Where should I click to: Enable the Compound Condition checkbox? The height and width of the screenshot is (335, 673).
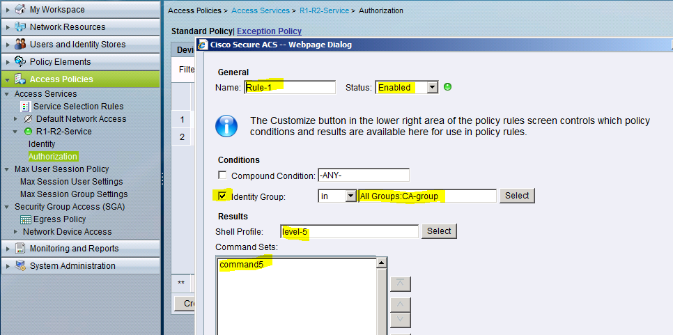point(222,175)
